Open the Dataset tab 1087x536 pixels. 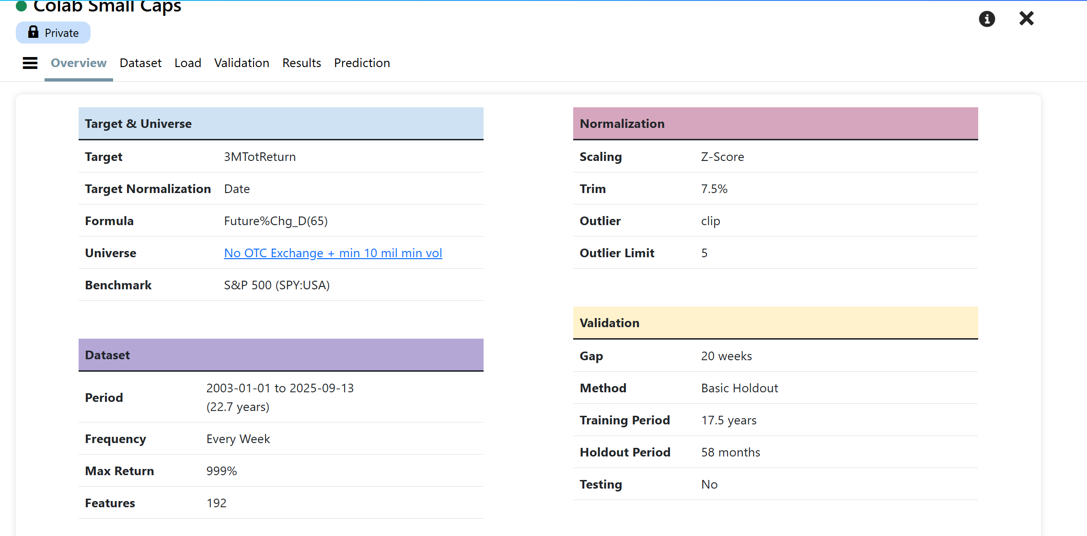[x=140, y=63]
